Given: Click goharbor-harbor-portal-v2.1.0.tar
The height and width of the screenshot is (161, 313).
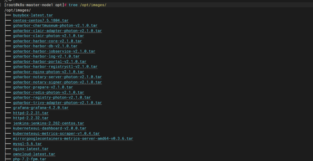Looking at the screenshot, I should coord(50,62).
